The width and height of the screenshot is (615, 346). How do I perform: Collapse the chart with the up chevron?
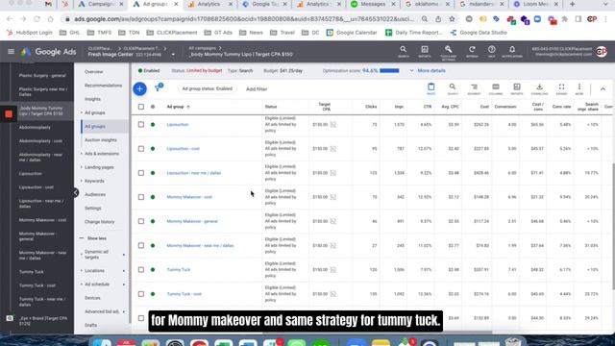(603, 89)
